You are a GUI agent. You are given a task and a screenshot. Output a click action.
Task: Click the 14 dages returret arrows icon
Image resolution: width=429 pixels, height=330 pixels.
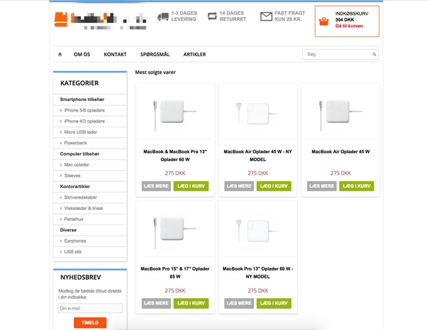click(x=212, y=16)
